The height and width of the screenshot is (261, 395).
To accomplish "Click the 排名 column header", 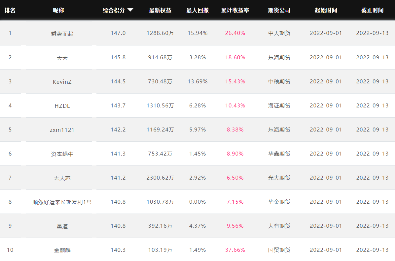I will click(x=10, y=10).
